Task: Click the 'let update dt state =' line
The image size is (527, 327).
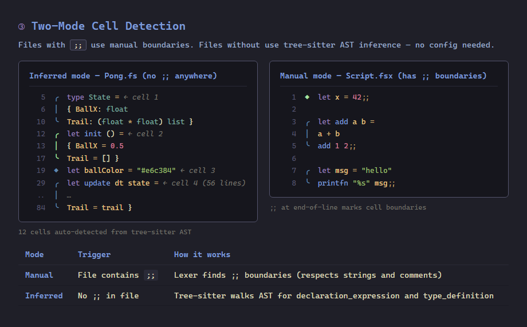Action: (113, 183)
